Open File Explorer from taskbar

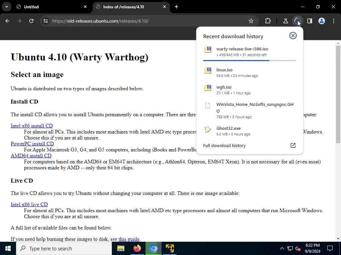pyautogui.click(x=121, y=248)
